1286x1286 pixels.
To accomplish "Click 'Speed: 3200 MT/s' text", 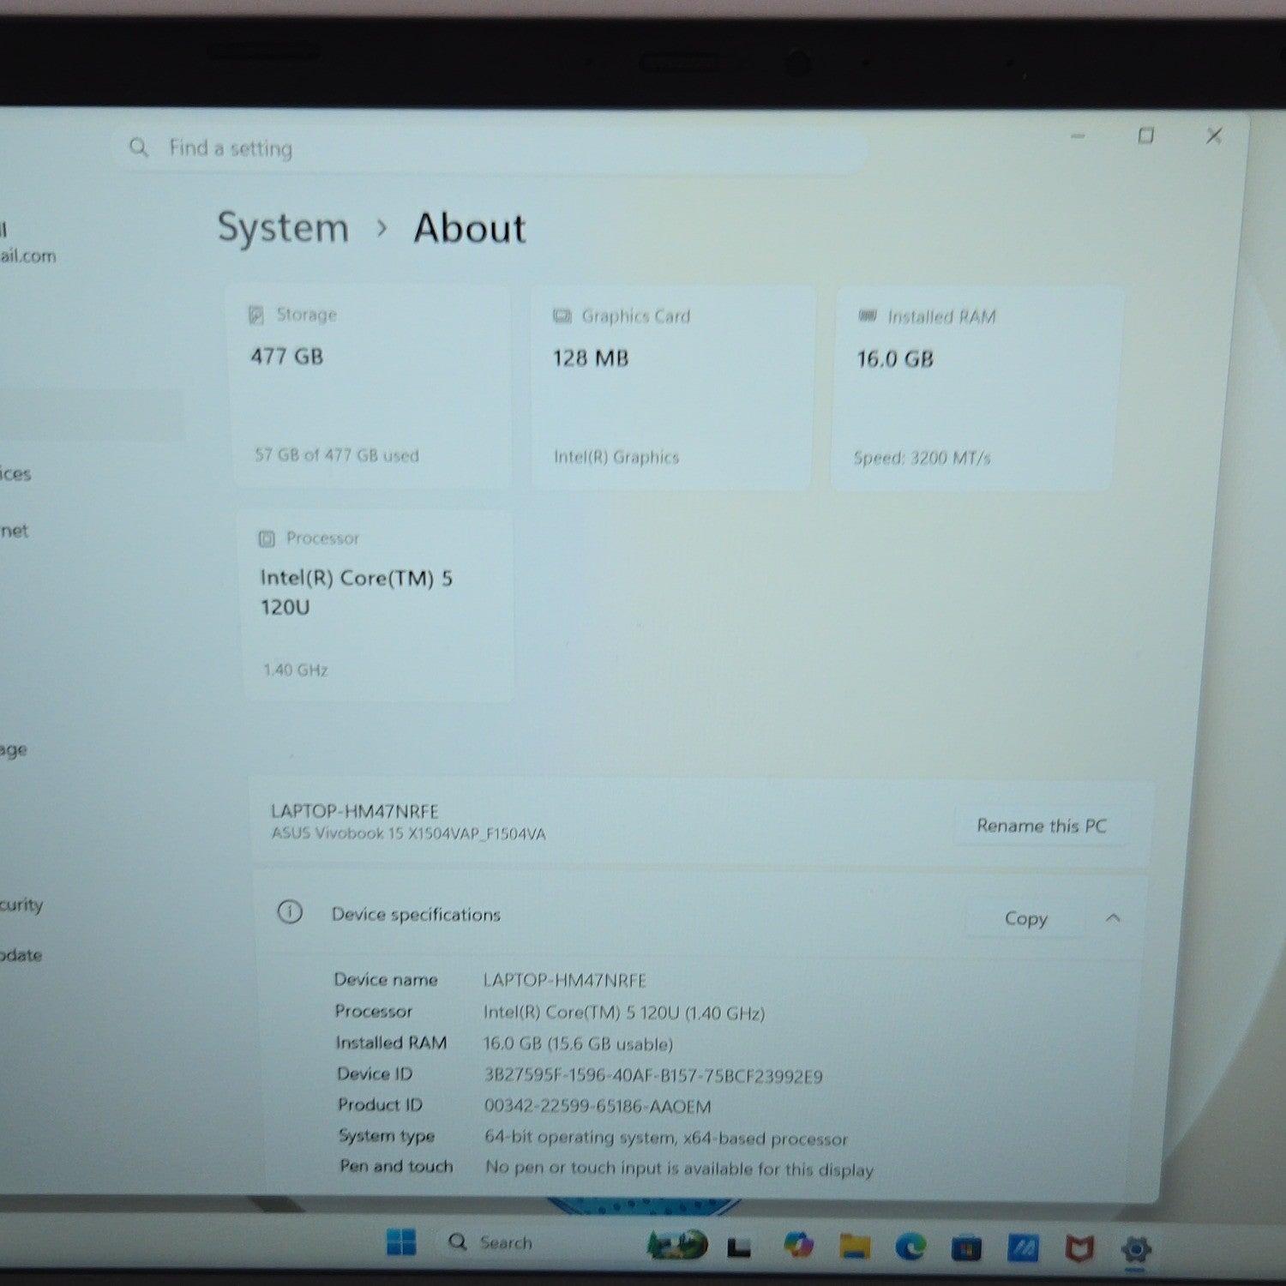I will [x=922, y=458].
